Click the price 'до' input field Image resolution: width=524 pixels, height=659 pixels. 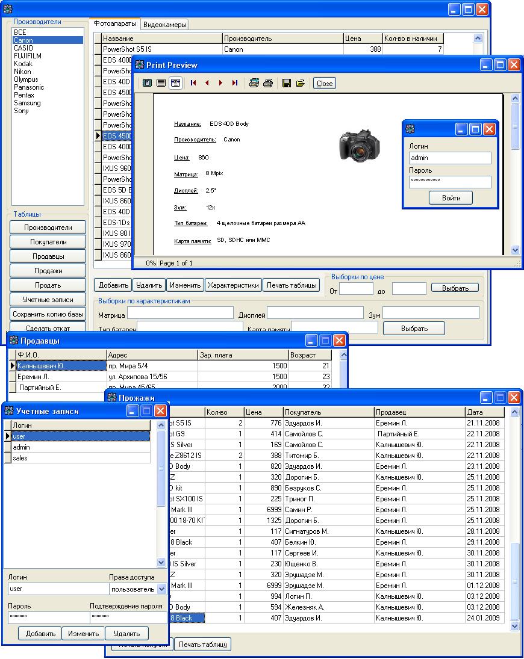409,289
